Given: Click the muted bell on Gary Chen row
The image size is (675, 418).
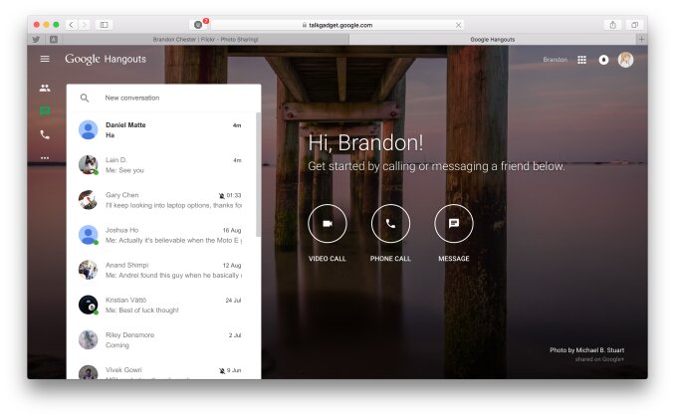Looking at the screenshot, I should pos(221,196).
